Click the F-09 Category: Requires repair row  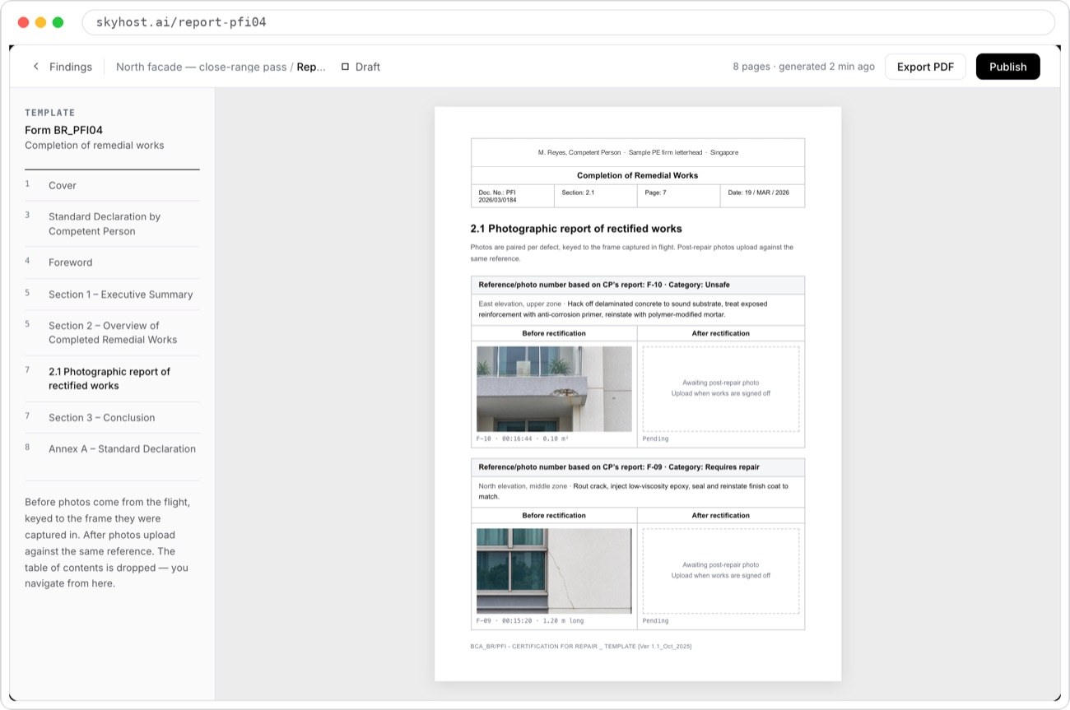638,467
